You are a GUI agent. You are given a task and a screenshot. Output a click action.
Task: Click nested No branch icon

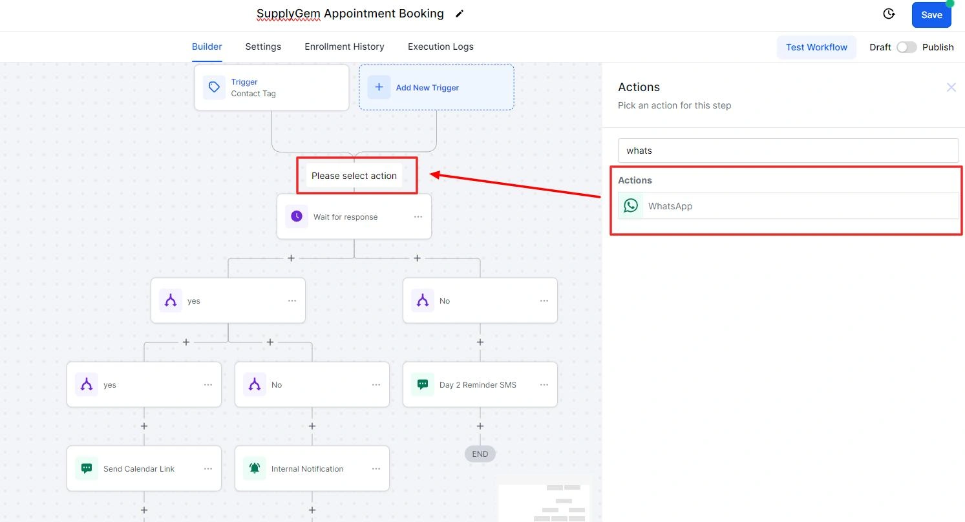point(255,384)
